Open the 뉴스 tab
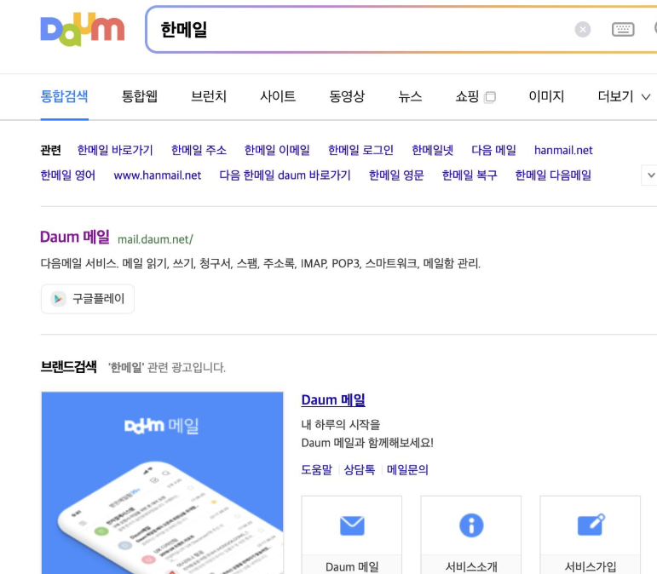Screen dimensions: 657x574 pyautogui.click(x=410, y=97)
